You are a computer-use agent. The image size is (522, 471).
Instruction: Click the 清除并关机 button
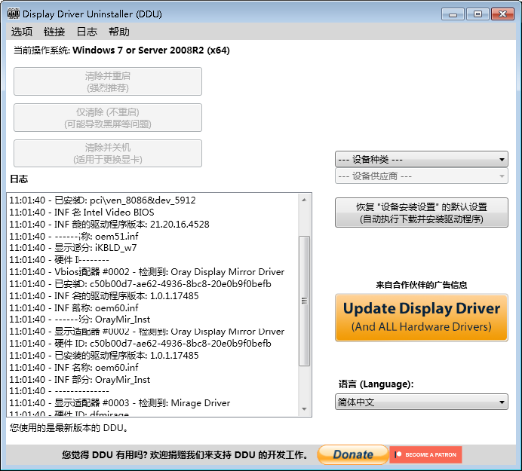(x=108, y=153)
